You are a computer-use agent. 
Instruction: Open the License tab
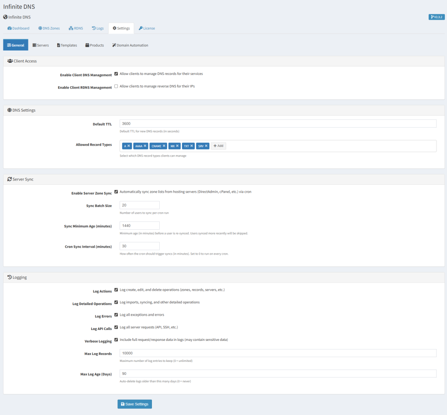[147, 28]
